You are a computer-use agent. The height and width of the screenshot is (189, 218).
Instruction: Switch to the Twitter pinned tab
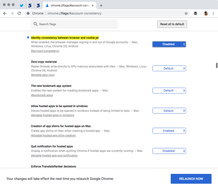click(21, 5)
